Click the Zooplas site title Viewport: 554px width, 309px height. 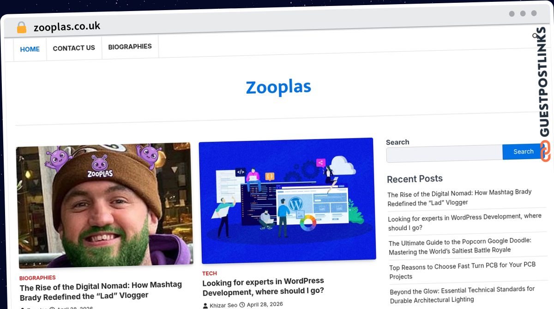click(278, 87)
